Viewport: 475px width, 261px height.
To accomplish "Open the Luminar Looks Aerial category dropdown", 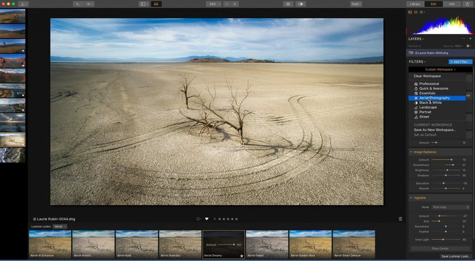I will [x=60, y=227].
